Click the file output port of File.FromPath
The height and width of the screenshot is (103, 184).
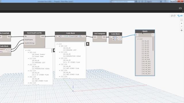click(x=9, y=37)
